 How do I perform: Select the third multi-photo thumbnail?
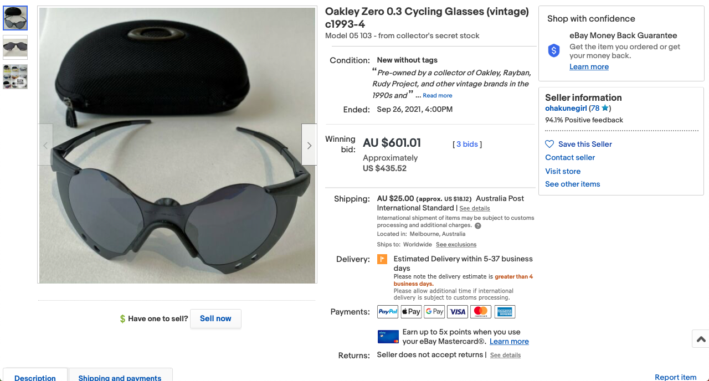point(15,76)
